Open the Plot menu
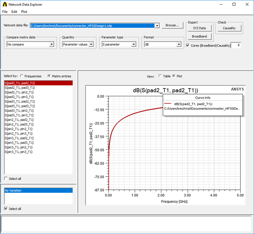Image resolution: width=254 pixels, height=234 pixels. point(24,12)
